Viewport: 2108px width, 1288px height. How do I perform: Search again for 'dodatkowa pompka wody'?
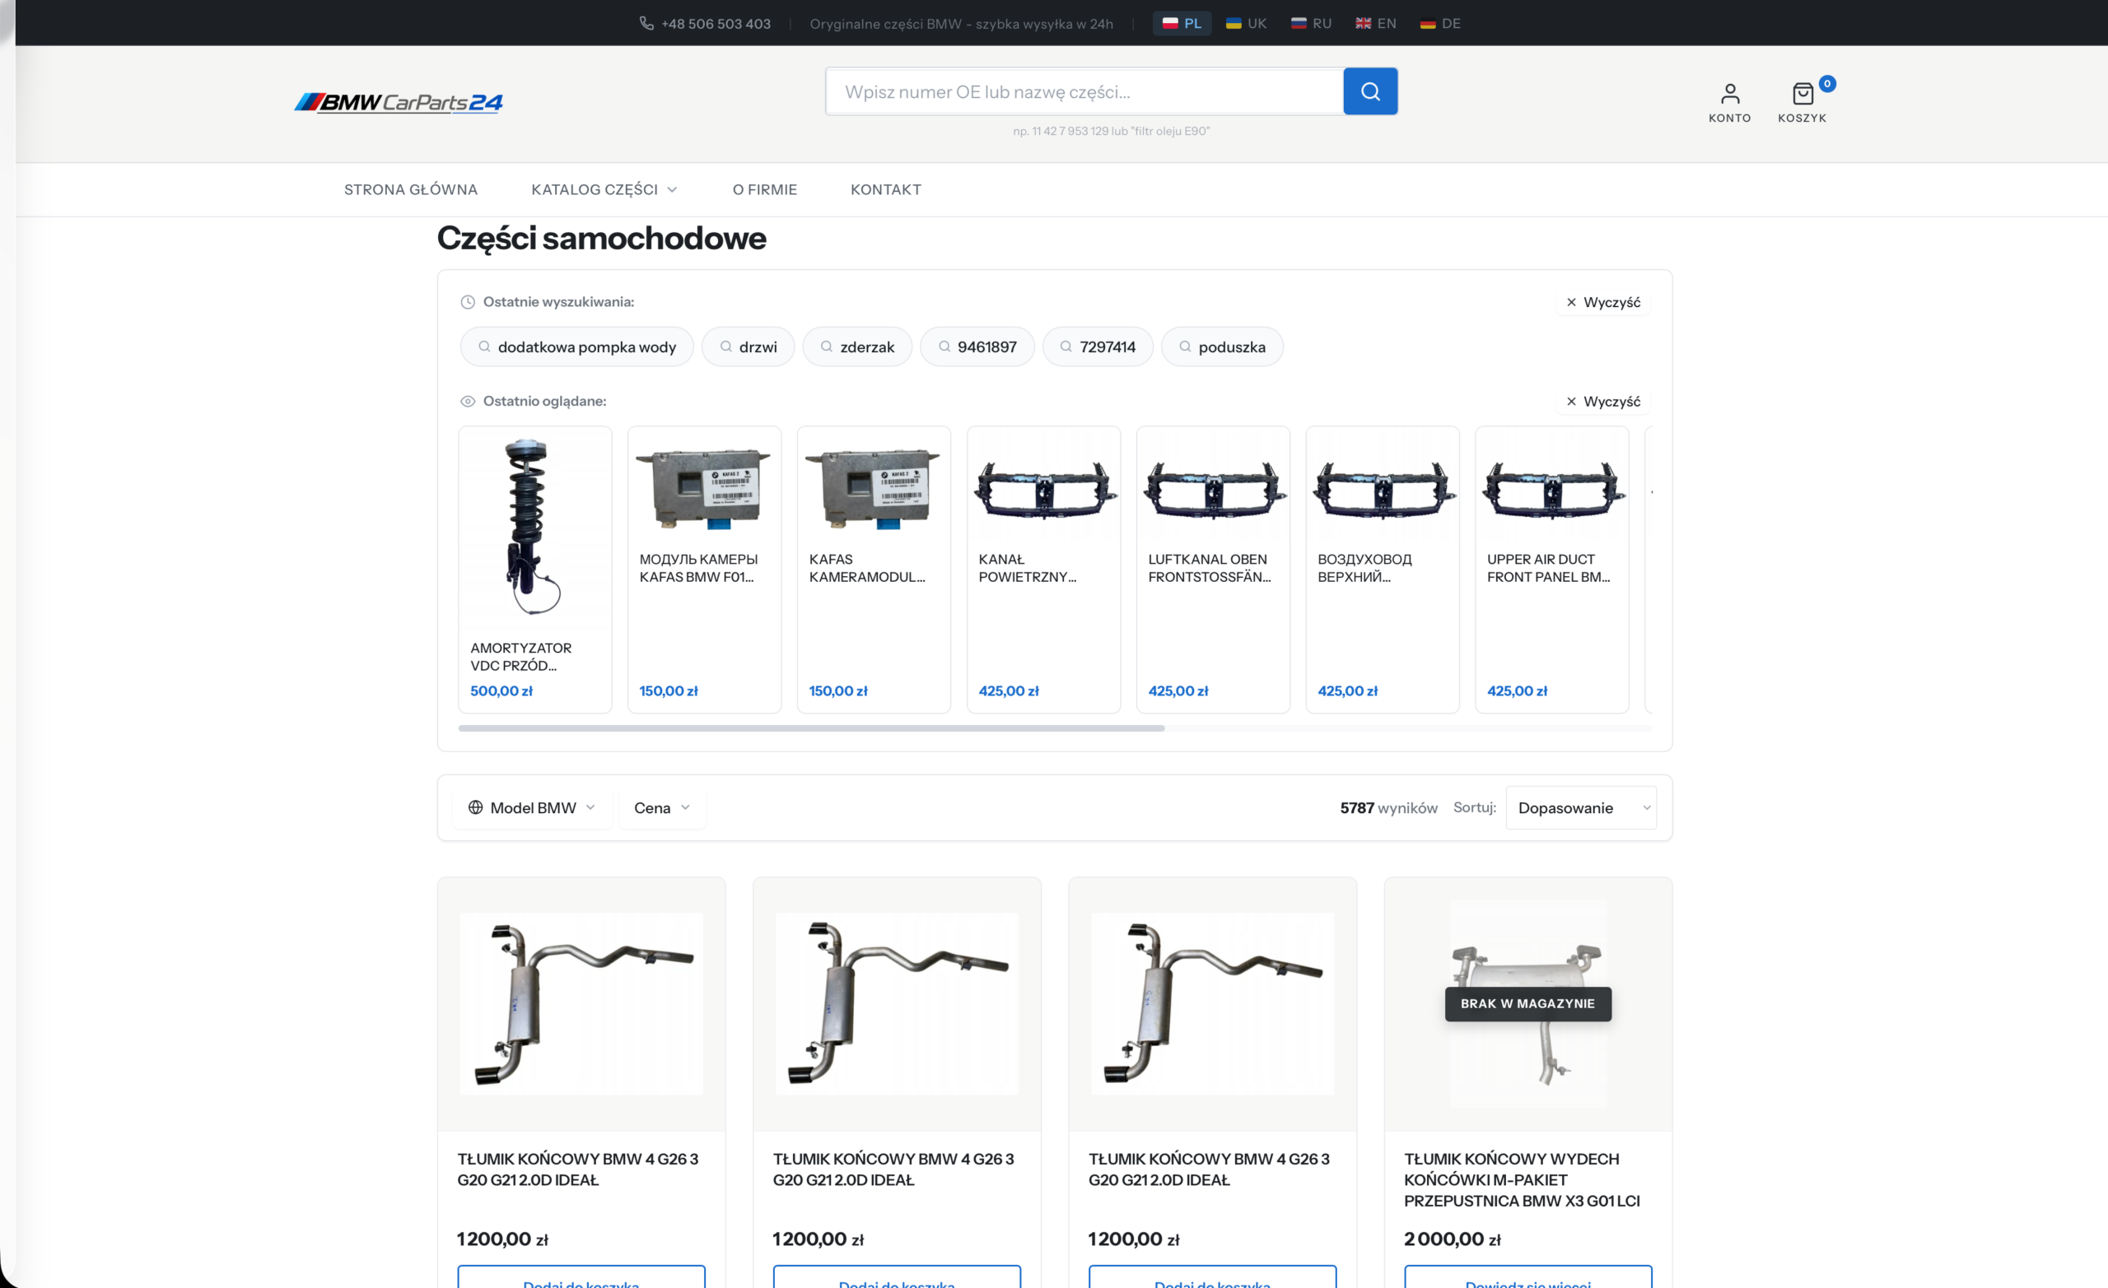point(576,346)
